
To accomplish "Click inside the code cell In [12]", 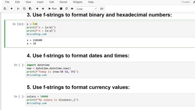I will [110, 29].
